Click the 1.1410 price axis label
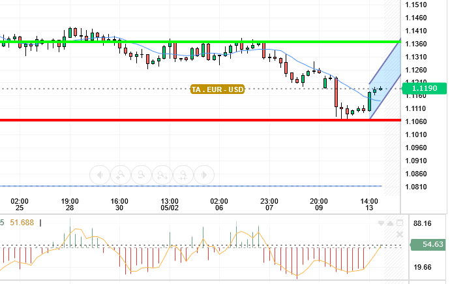Viewport: 450px width, 284px height. pyautogui.click(x=416, y=31)
